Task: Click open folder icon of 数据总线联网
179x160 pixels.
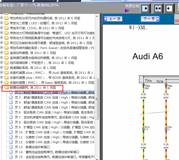Action: 6,88
